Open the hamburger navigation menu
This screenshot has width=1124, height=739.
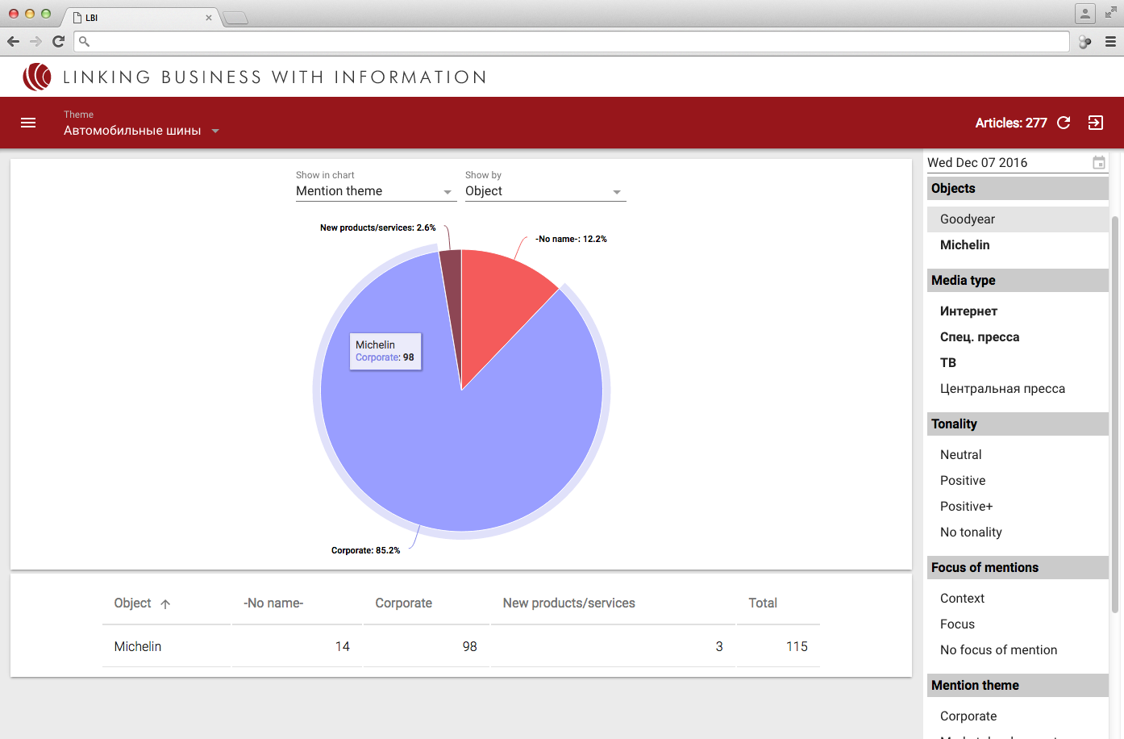(x=28, y=123)
